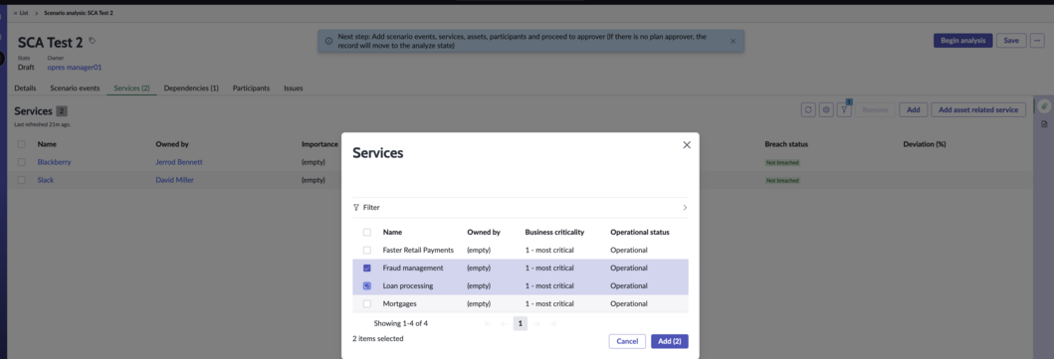Select the Services (2) tab
Viewport: 1054px width, 359px height.
click(x=131, y=88)
